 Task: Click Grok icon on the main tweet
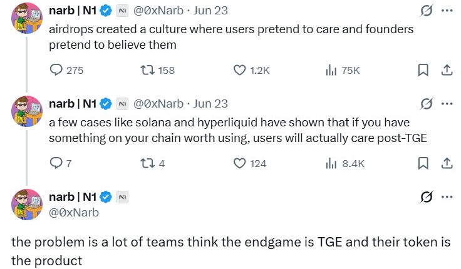427,197
